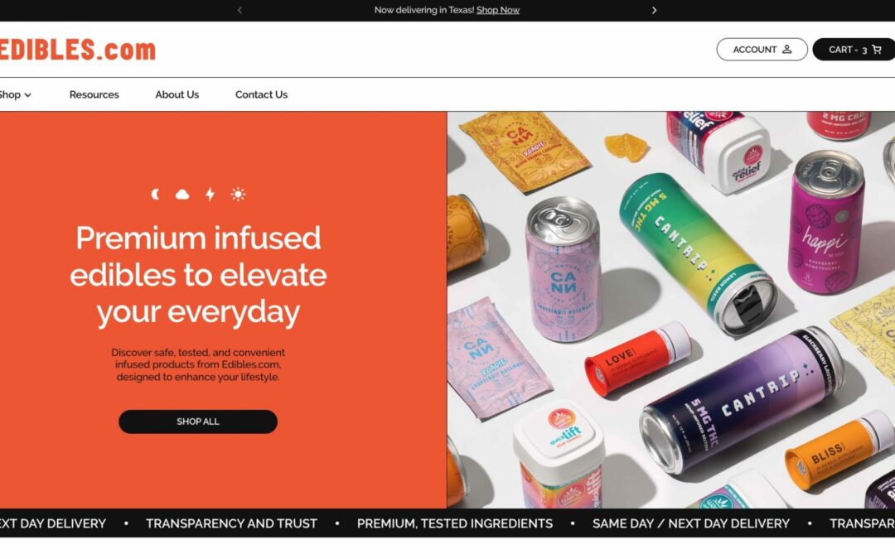Click the sun icon
895x559 pixels.
coord(238,195)
